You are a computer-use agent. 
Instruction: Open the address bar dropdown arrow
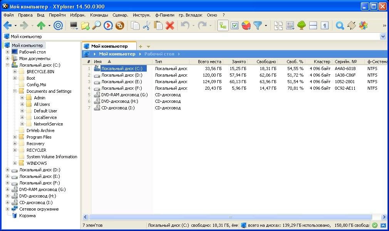[x=383, y=37]
